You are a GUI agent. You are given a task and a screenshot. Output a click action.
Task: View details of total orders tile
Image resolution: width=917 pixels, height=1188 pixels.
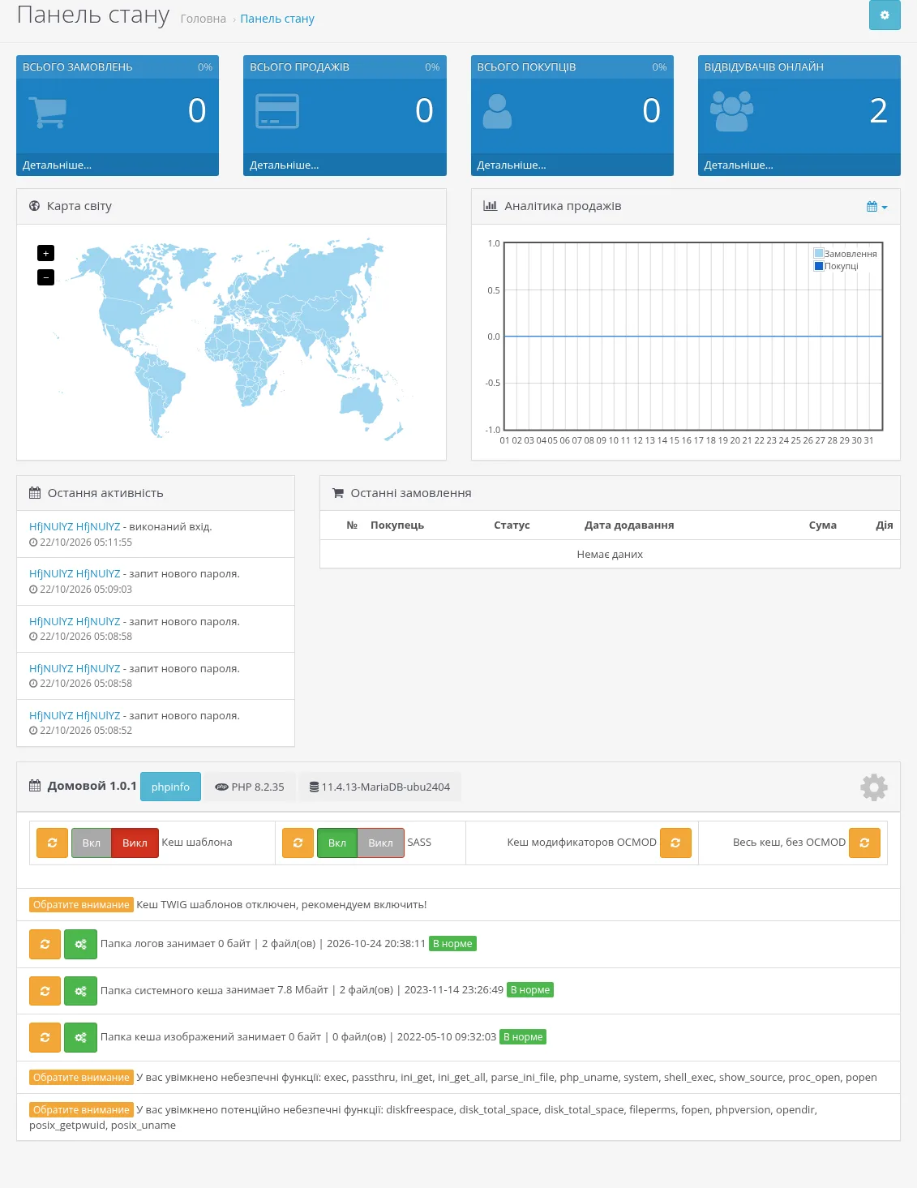pos(57,165)
